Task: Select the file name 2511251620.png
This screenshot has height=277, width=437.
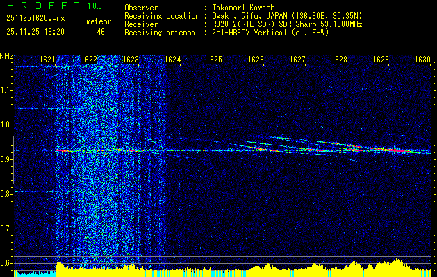Action: coord(35,19)
